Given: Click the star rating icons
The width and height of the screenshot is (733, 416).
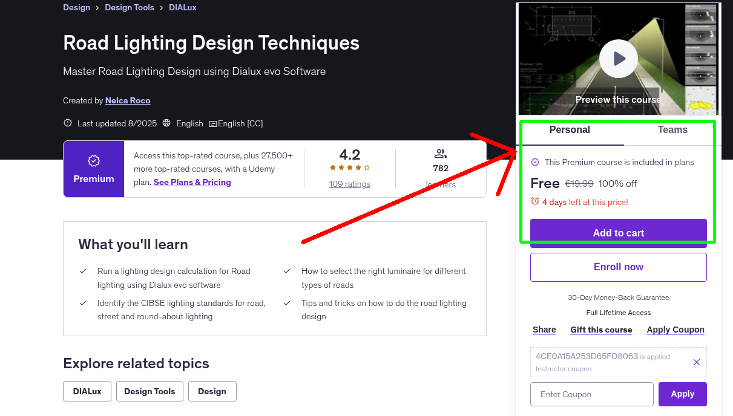Looking at the screenshot, I should coord(349,167).
